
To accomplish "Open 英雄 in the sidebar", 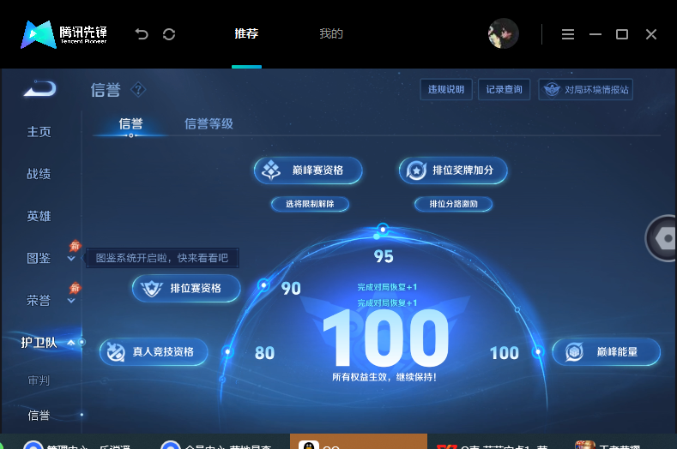I will pos(39,216).
